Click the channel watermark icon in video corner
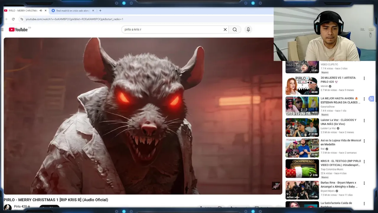 [x=276, y=185]
